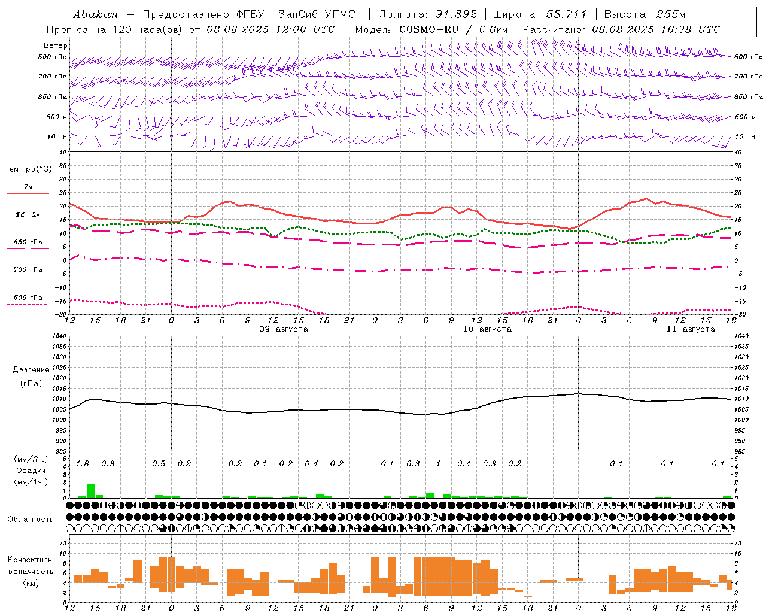The height and width of the screenshot is (613, 766).
Task: Click the 1.8 three-hour precipitation value
Action: coord(83,464)
